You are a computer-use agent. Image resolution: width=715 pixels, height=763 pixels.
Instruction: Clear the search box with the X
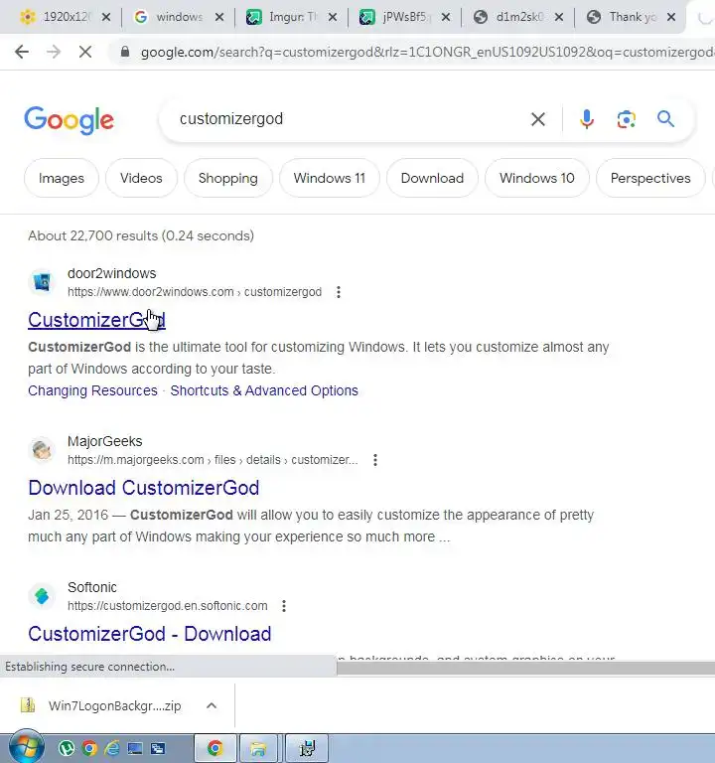click(538, 119)
